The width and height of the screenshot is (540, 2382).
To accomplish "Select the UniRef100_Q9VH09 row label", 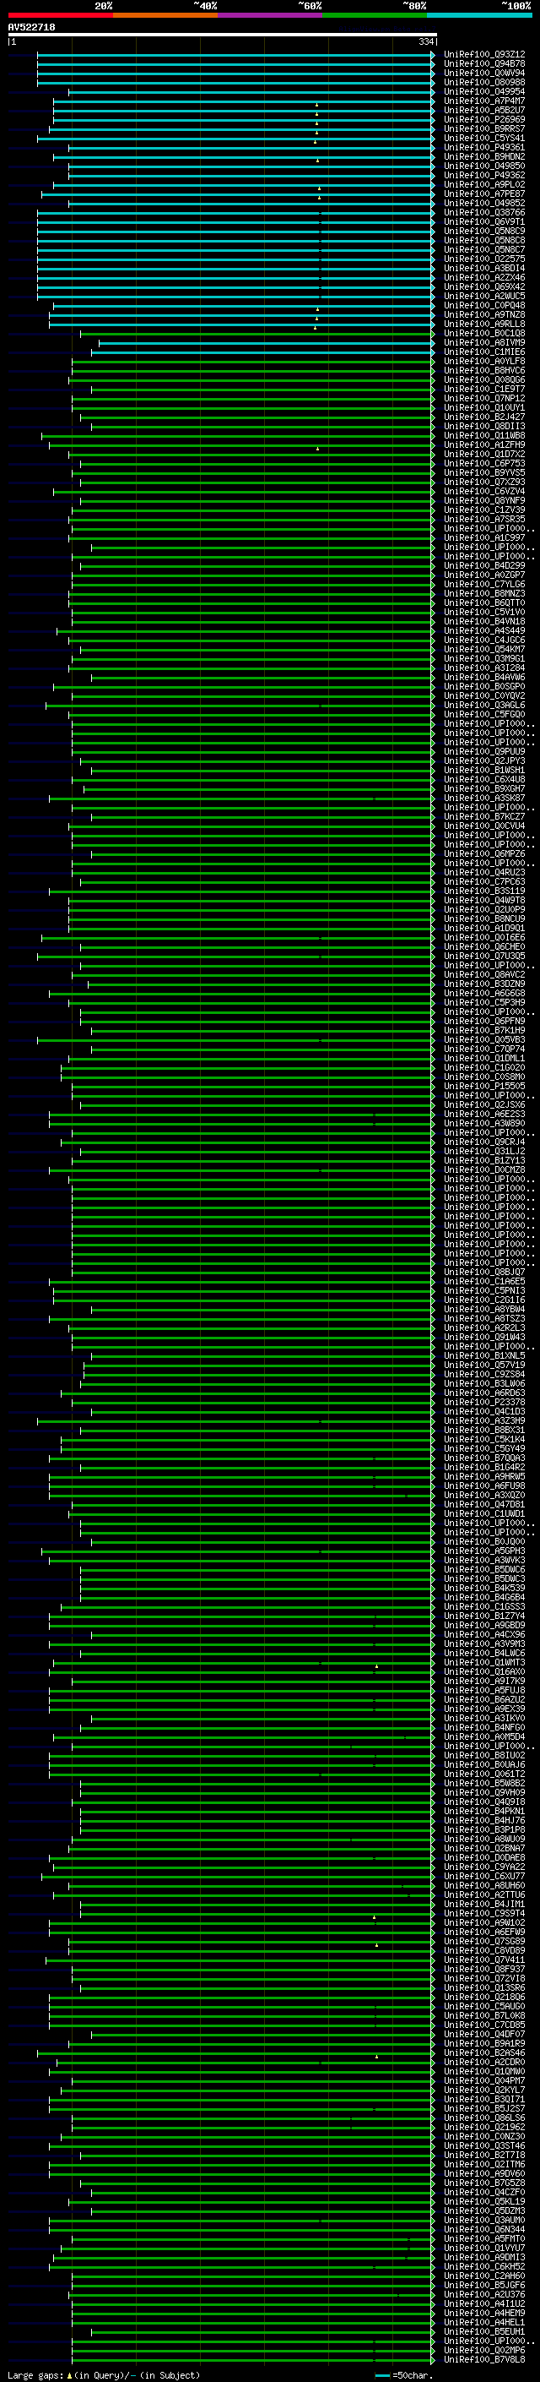I will tap(484, 1792).
